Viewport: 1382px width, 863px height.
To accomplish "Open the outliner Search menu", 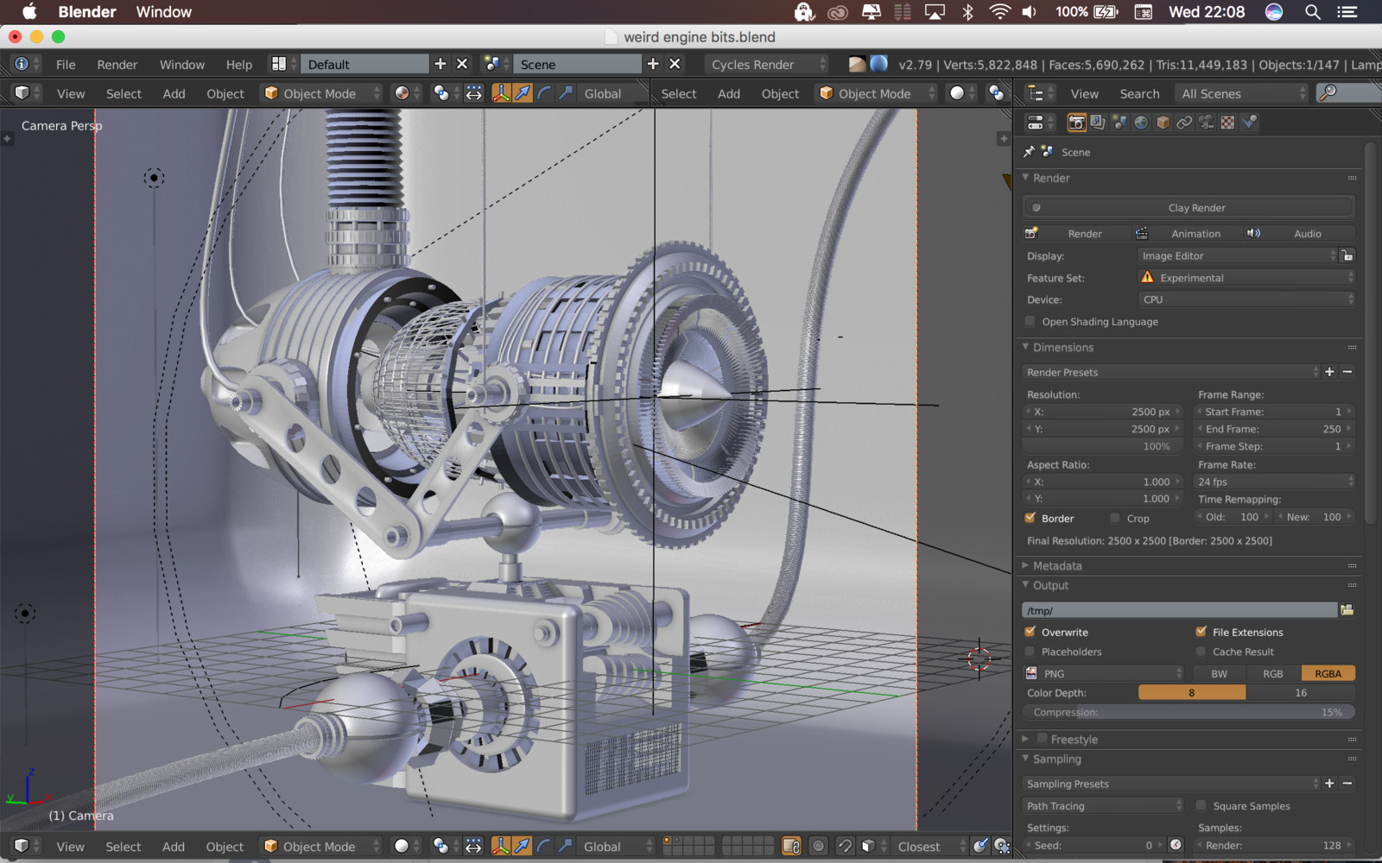I will click(x=1139, y=93).
